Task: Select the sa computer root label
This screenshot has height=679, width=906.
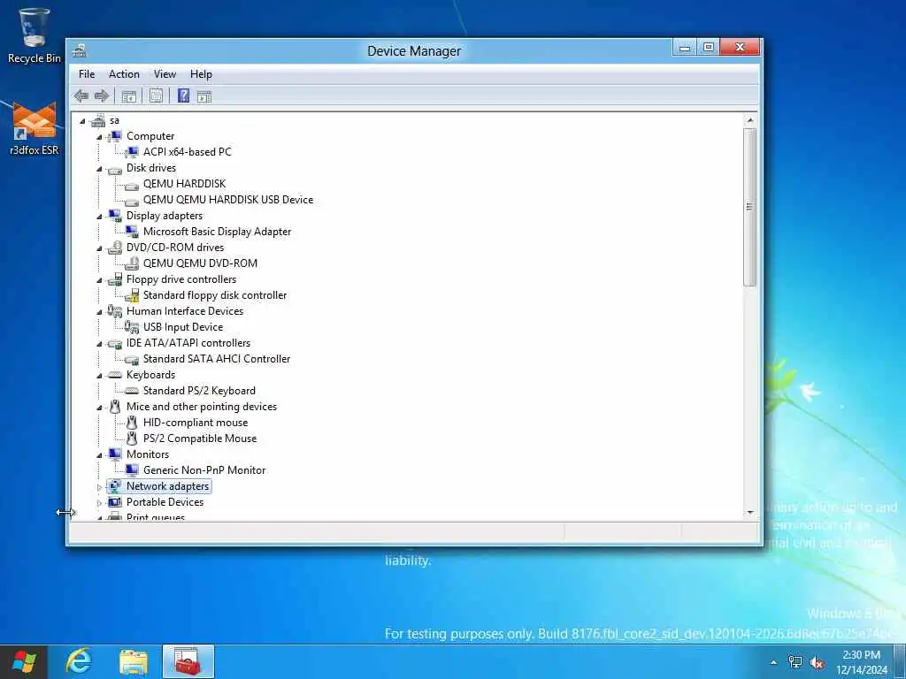Action: pos(114,120)
